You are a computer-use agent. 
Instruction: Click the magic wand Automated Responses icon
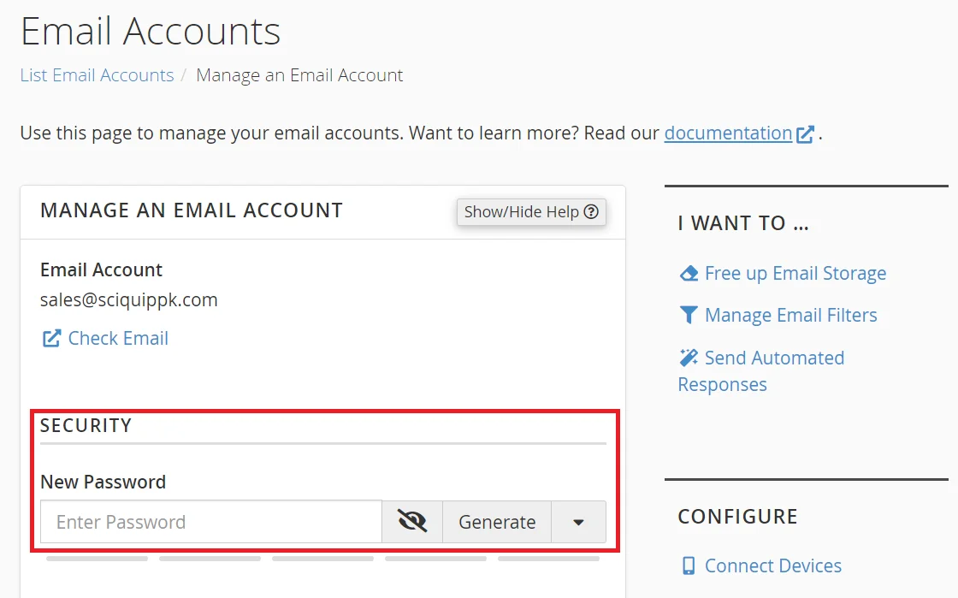pos(689,358)
